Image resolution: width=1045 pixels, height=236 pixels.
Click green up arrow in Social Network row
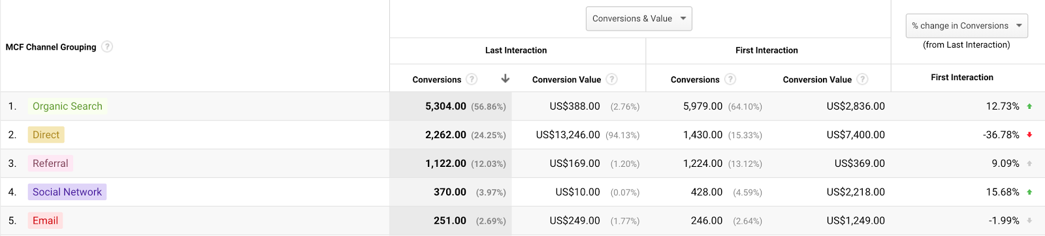tap(1029, 192)
